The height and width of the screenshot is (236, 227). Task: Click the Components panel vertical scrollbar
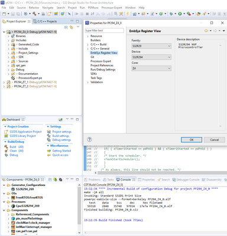point(79,205)
